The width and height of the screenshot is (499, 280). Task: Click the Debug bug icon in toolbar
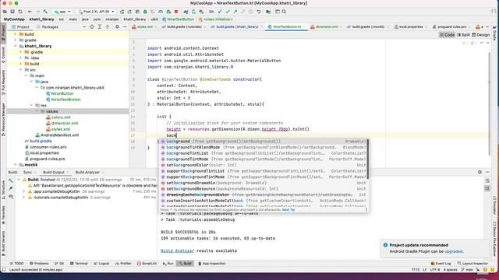pyautogui.click(x=145, y=12)
